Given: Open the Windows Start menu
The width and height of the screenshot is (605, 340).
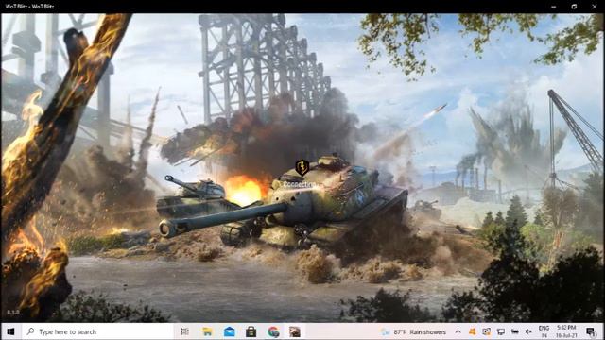Looking at the screenshot, I should coord(10,331).
